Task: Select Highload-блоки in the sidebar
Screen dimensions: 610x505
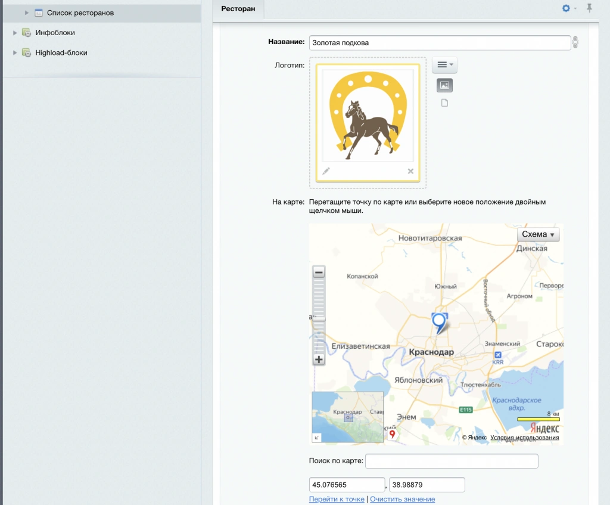Action: point(61,52)
